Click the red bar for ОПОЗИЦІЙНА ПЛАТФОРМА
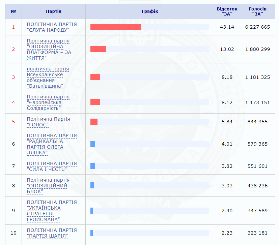Image resolution: width=279 pixels, height=245 pixels. pyautogui.click(x=98, y=49)
